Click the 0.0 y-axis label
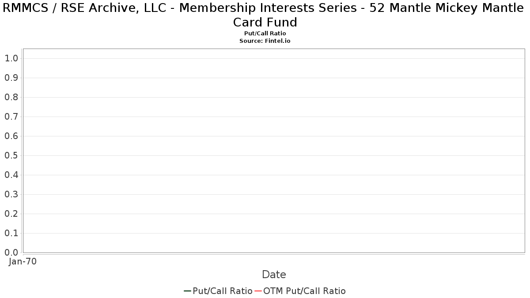The image size is (530, 298). point(11,253)
